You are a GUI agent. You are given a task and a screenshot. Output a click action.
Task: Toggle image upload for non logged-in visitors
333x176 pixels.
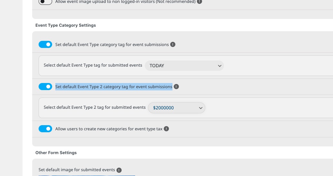(x=45, y=2)
